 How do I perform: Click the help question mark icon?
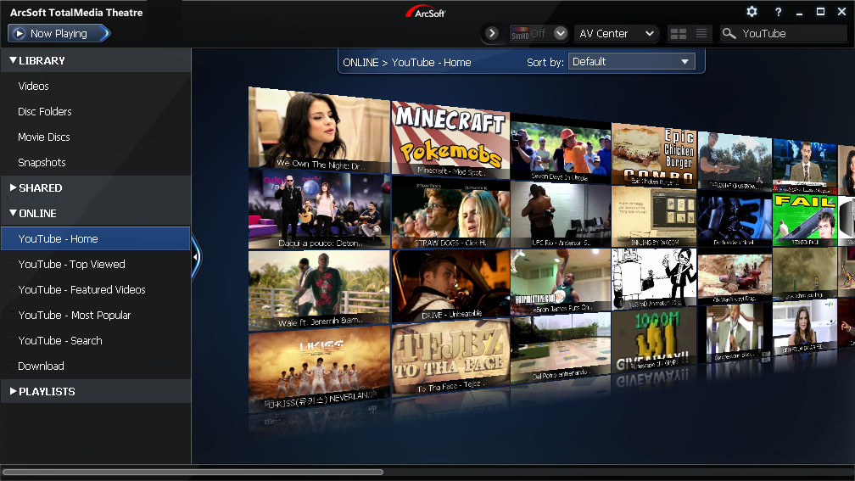coord(778,12)
